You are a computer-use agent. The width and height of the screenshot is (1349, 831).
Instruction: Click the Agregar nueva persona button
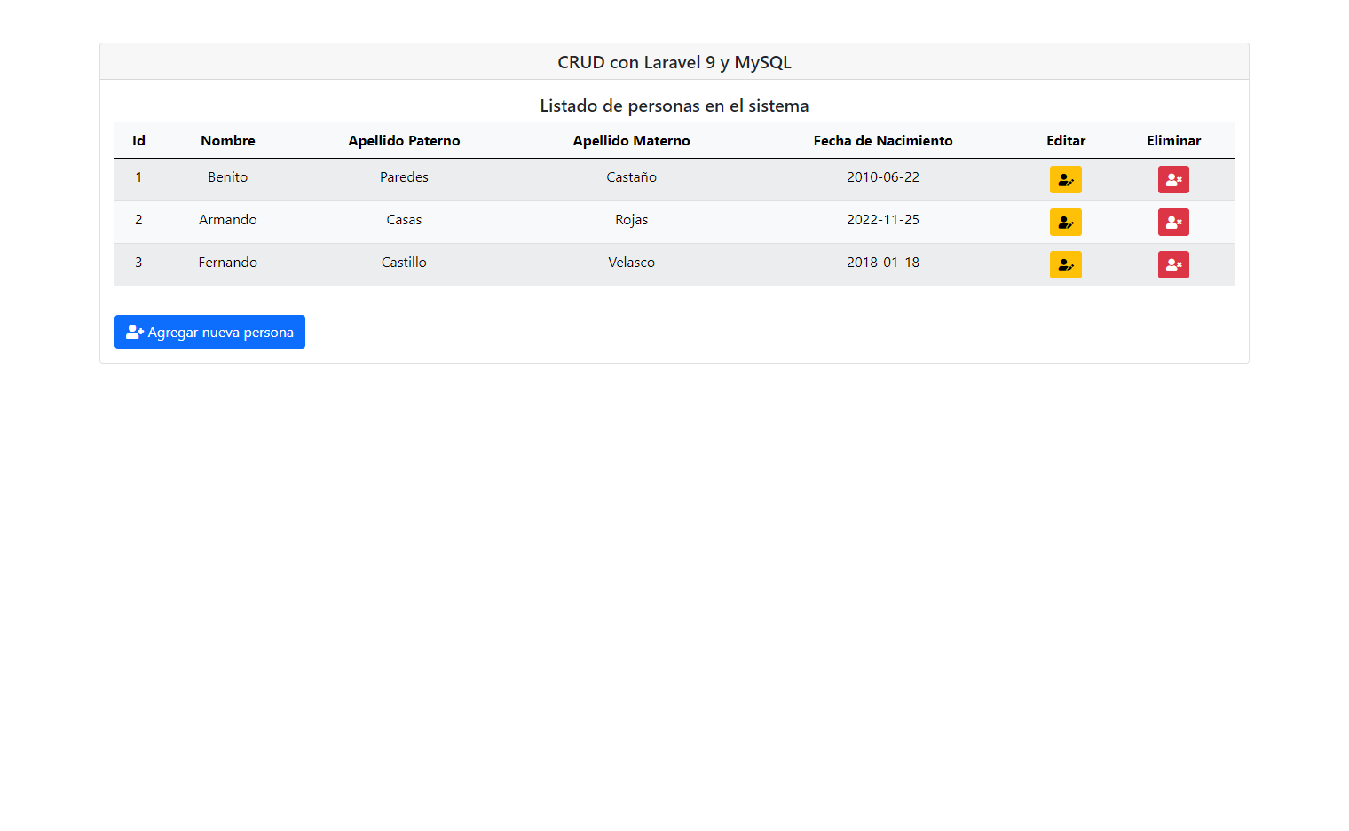209,332
